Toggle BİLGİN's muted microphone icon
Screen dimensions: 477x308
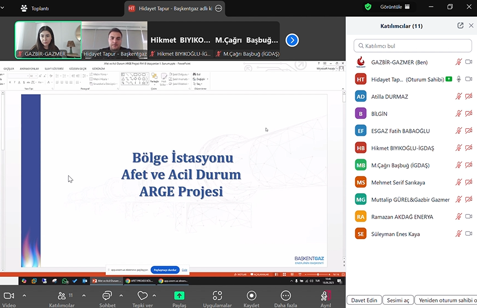(459, 113)
